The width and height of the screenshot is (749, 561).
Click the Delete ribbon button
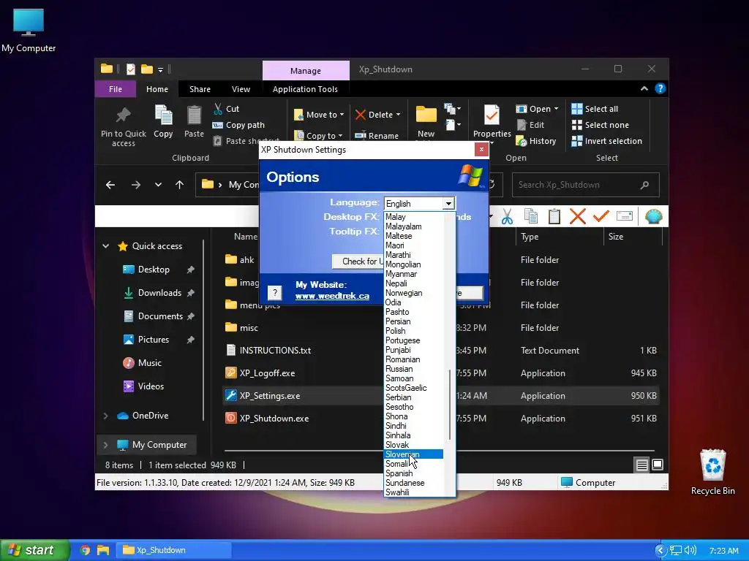377,115
